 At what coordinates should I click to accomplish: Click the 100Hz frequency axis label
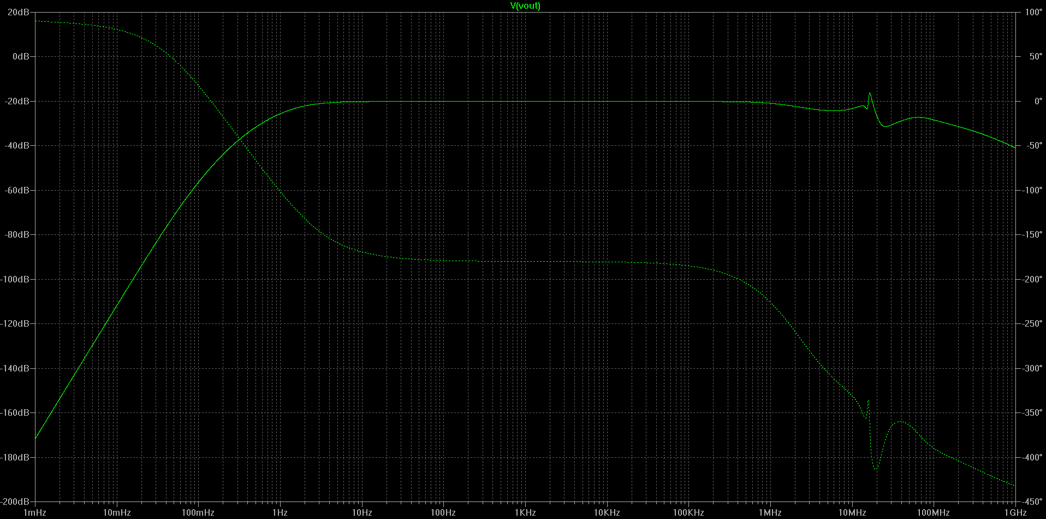click(443, 512)
